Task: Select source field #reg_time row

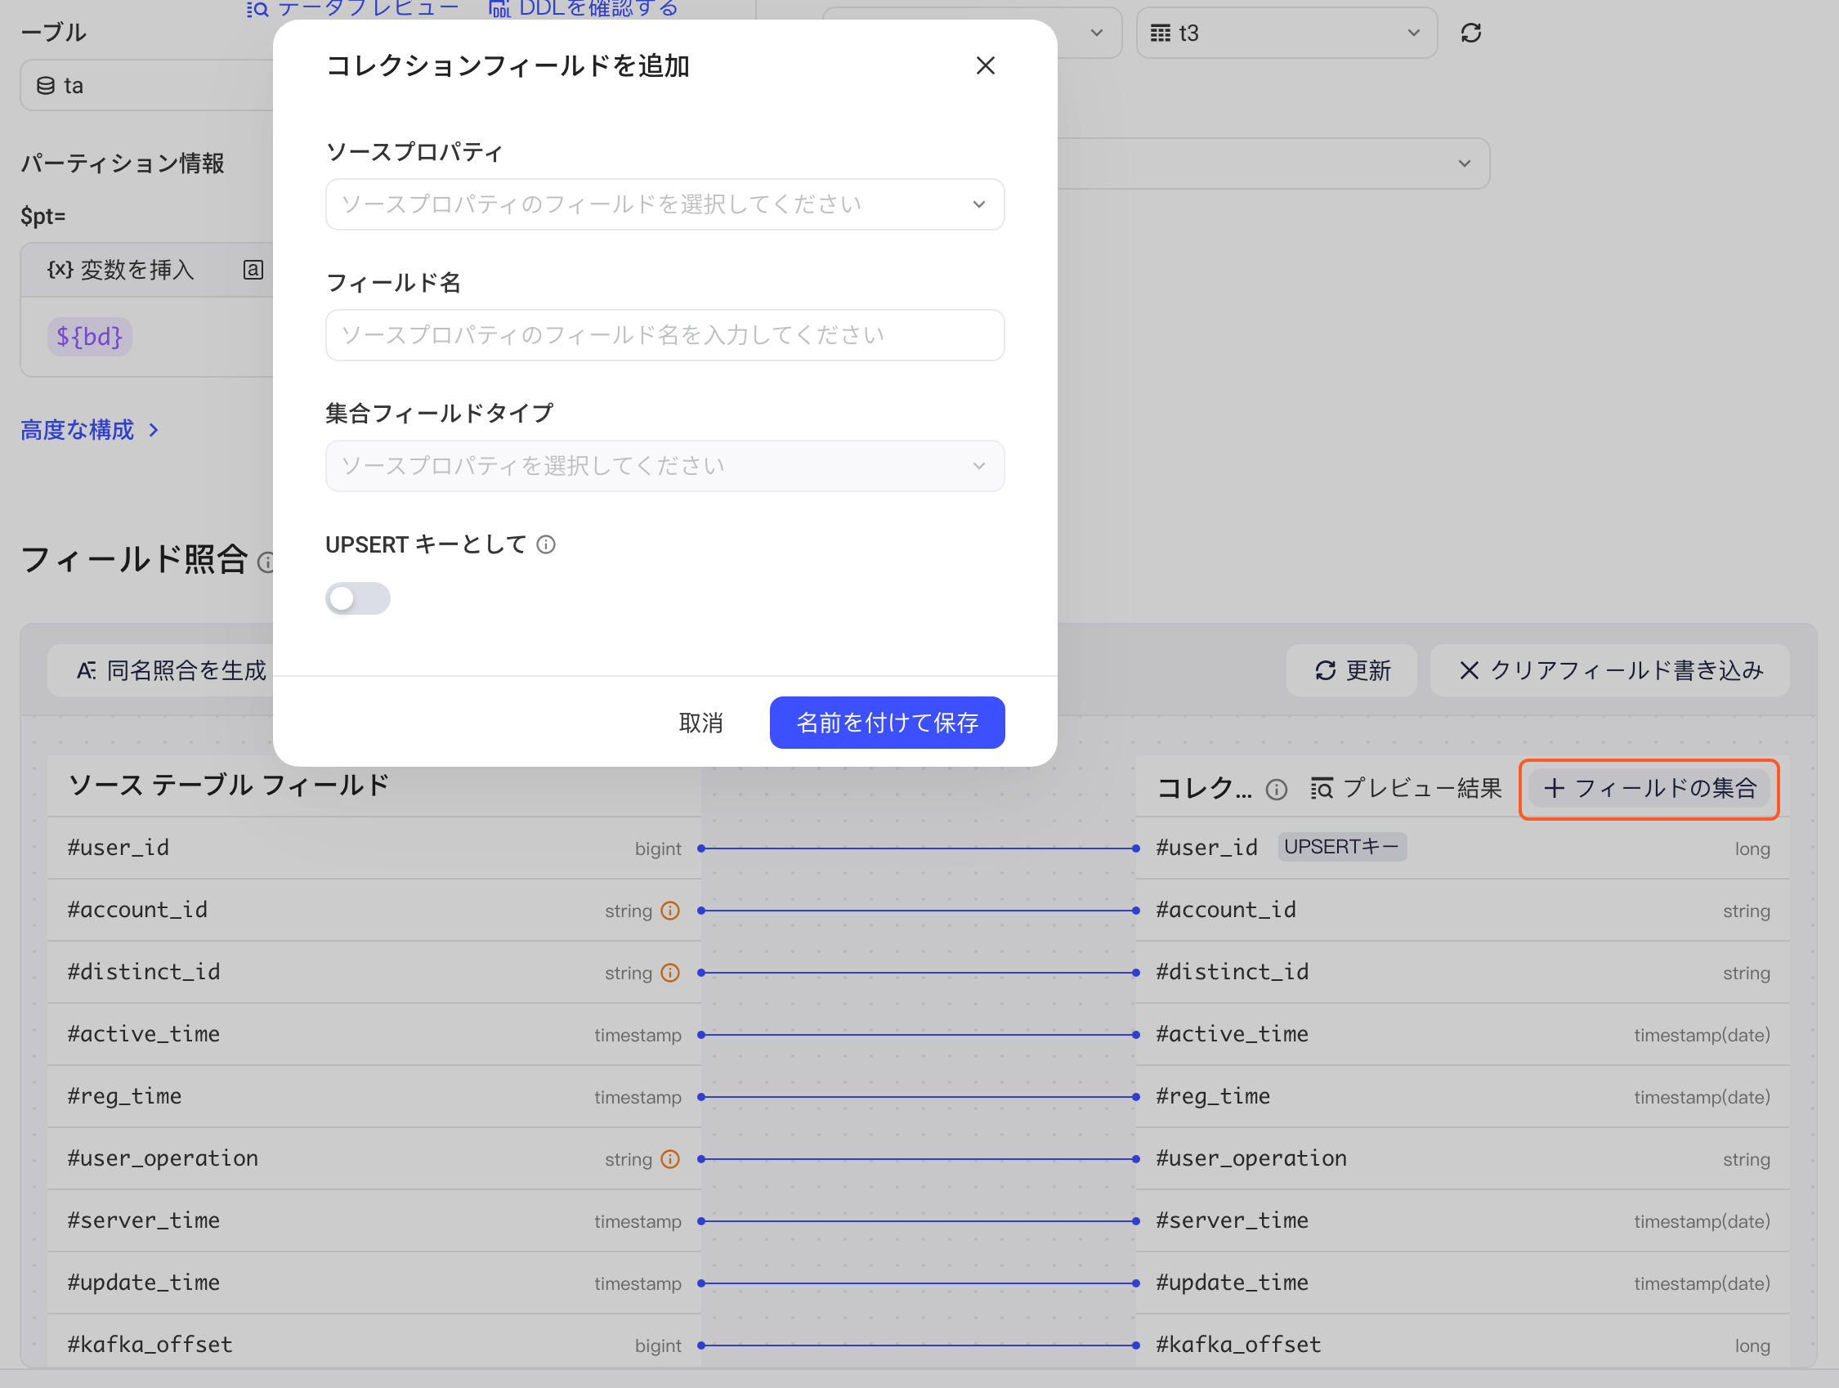Action: pos(374,1097)
